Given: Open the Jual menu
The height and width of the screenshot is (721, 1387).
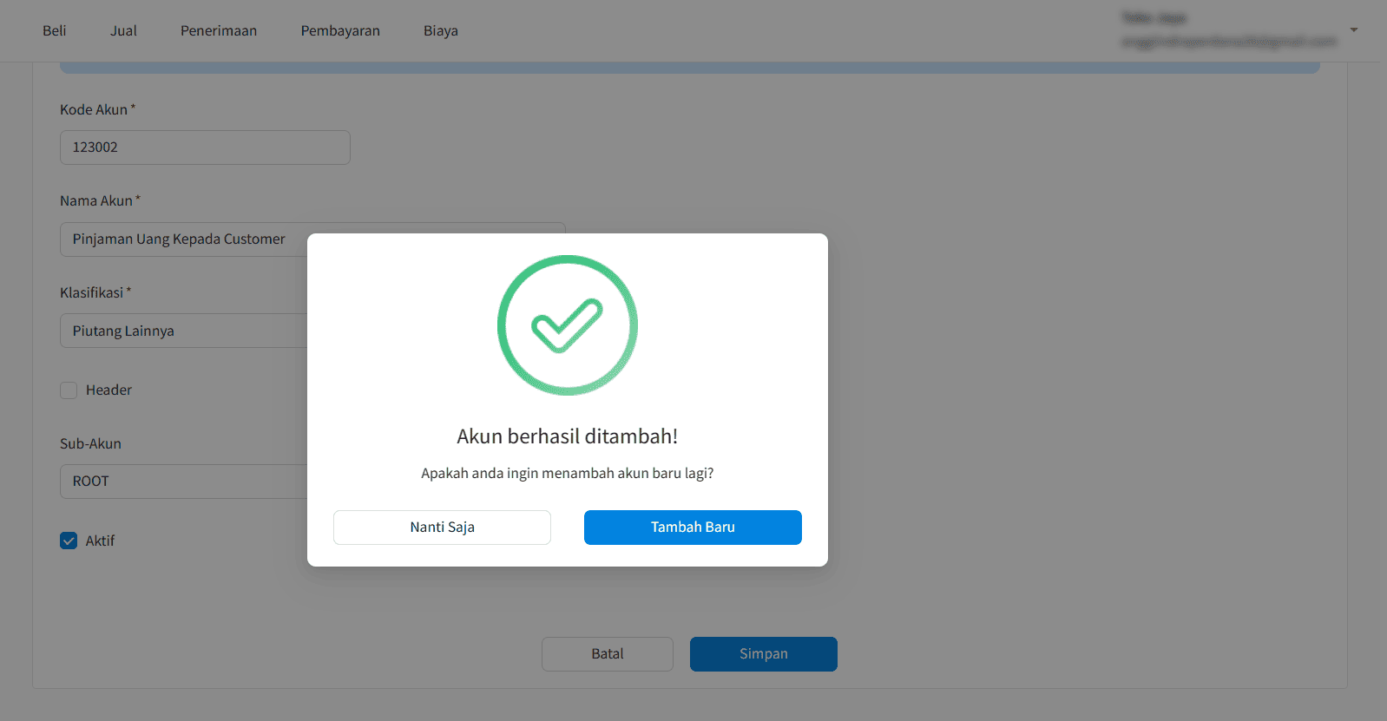Looking at the screenshot, I should click(123, 30).
